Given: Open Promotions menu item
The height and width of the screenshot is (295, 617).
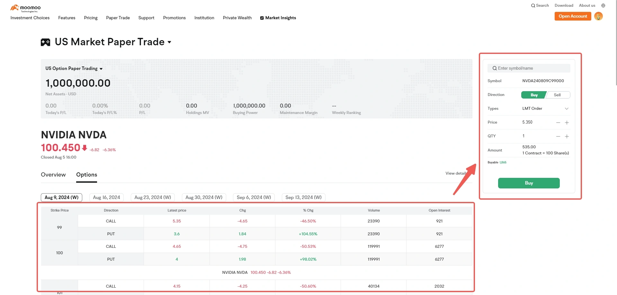Looking at the screenshot, I should click(x=174, y=18).
